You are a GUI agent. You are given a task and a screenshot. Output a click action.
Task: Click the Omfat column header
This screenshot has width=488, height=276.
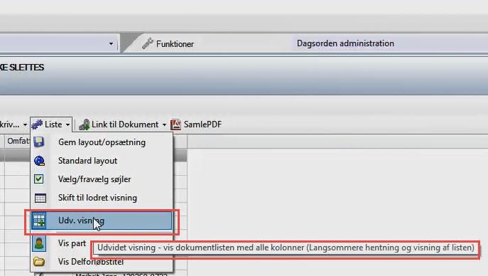click(18, 141)
